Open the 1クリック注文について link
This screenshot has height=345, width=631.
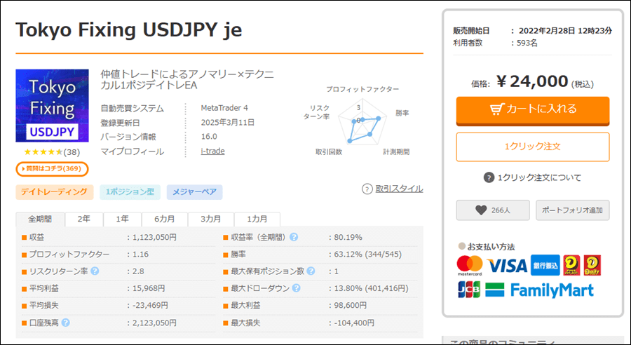pyautogui.click(x=539, y=177)
